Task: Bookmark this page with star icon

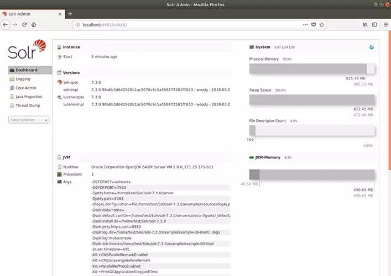Action: click(x=322, y=25)
